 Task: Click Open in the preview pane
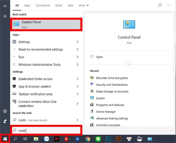[x=99, y=57]
